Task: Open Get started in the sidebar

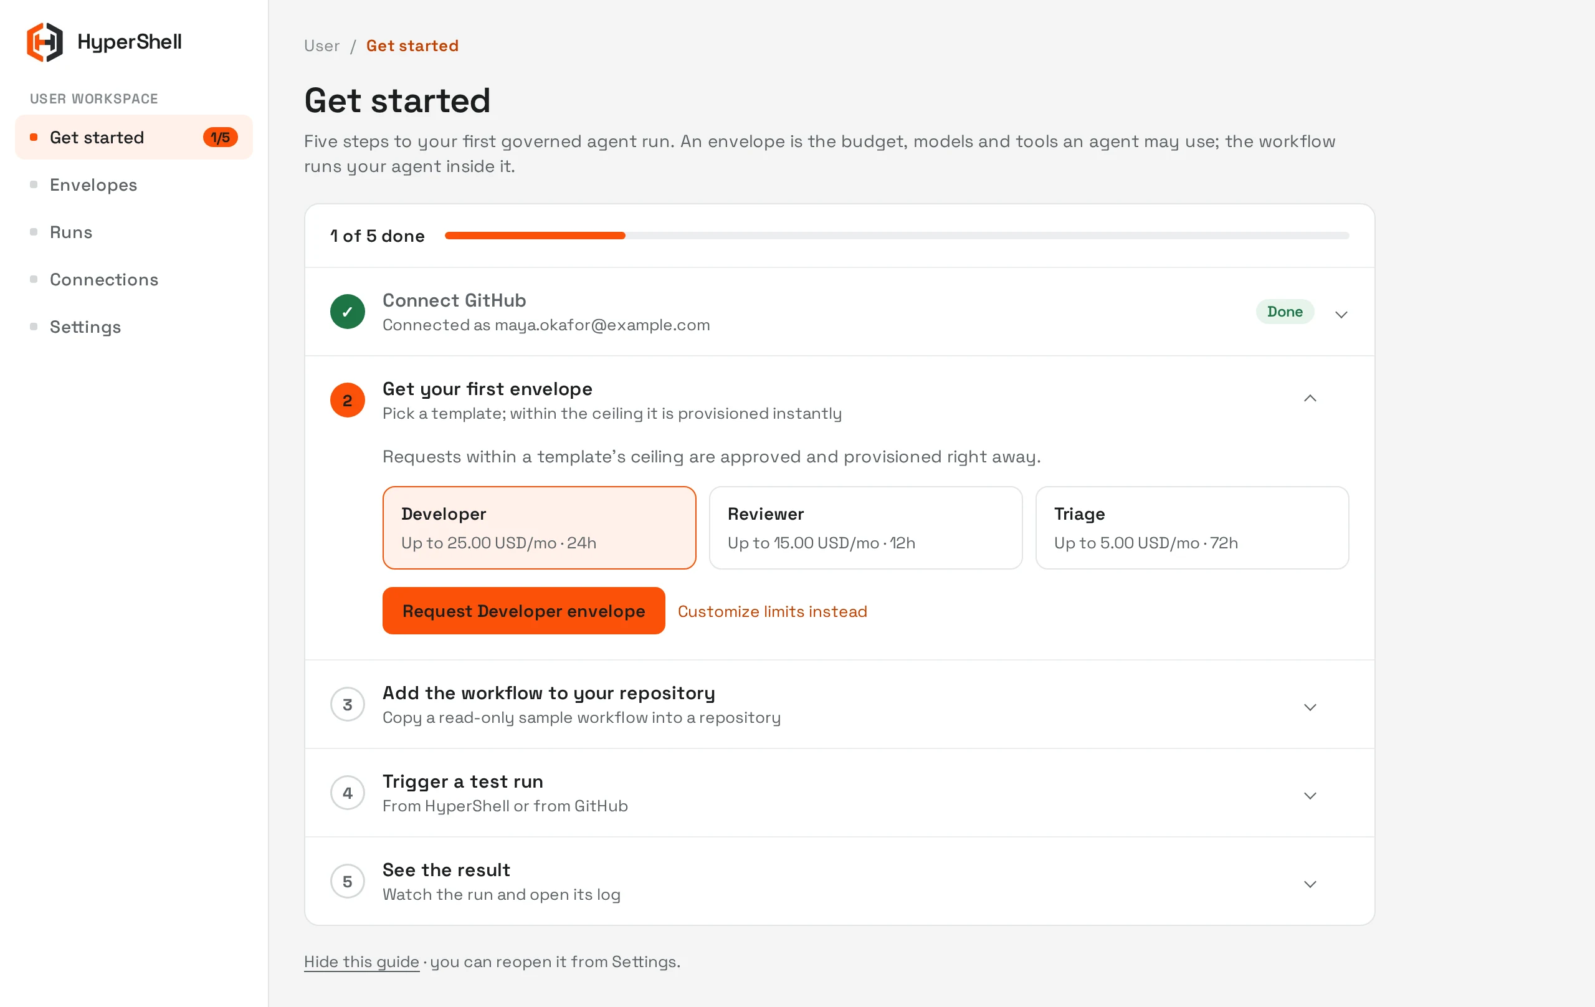Action: [134, 137]
